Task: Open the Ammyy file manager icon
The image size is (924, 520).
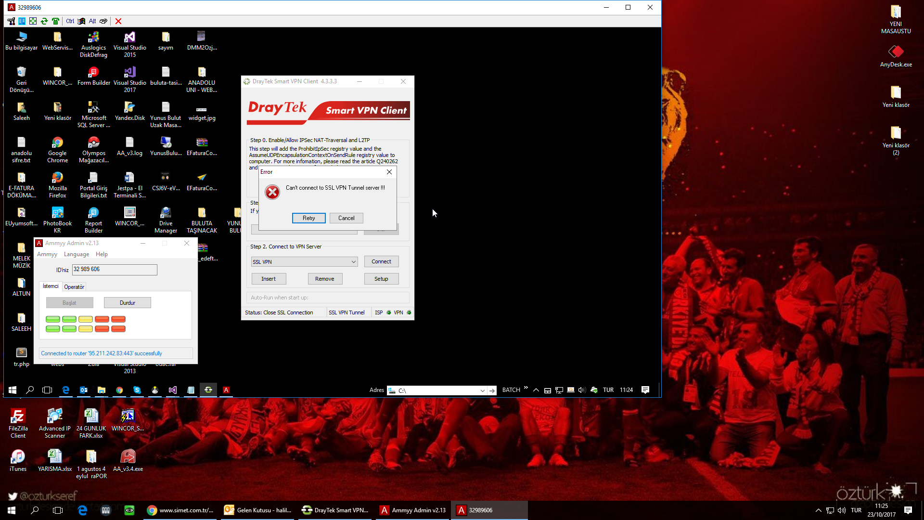Action: (x=22, y=21)
